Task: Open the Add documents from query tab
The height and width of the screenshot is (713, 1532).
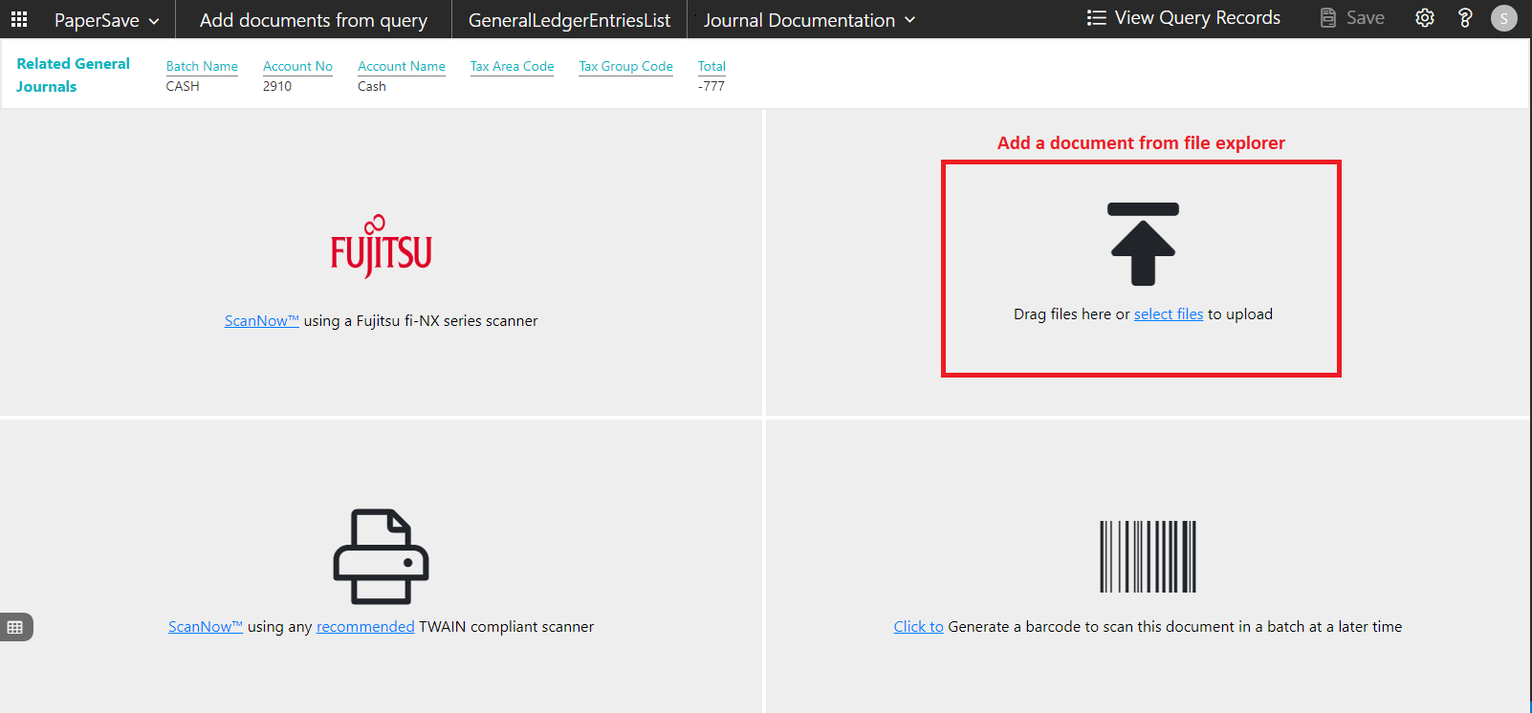Action: pyautogui.click(x=313, y=20)
